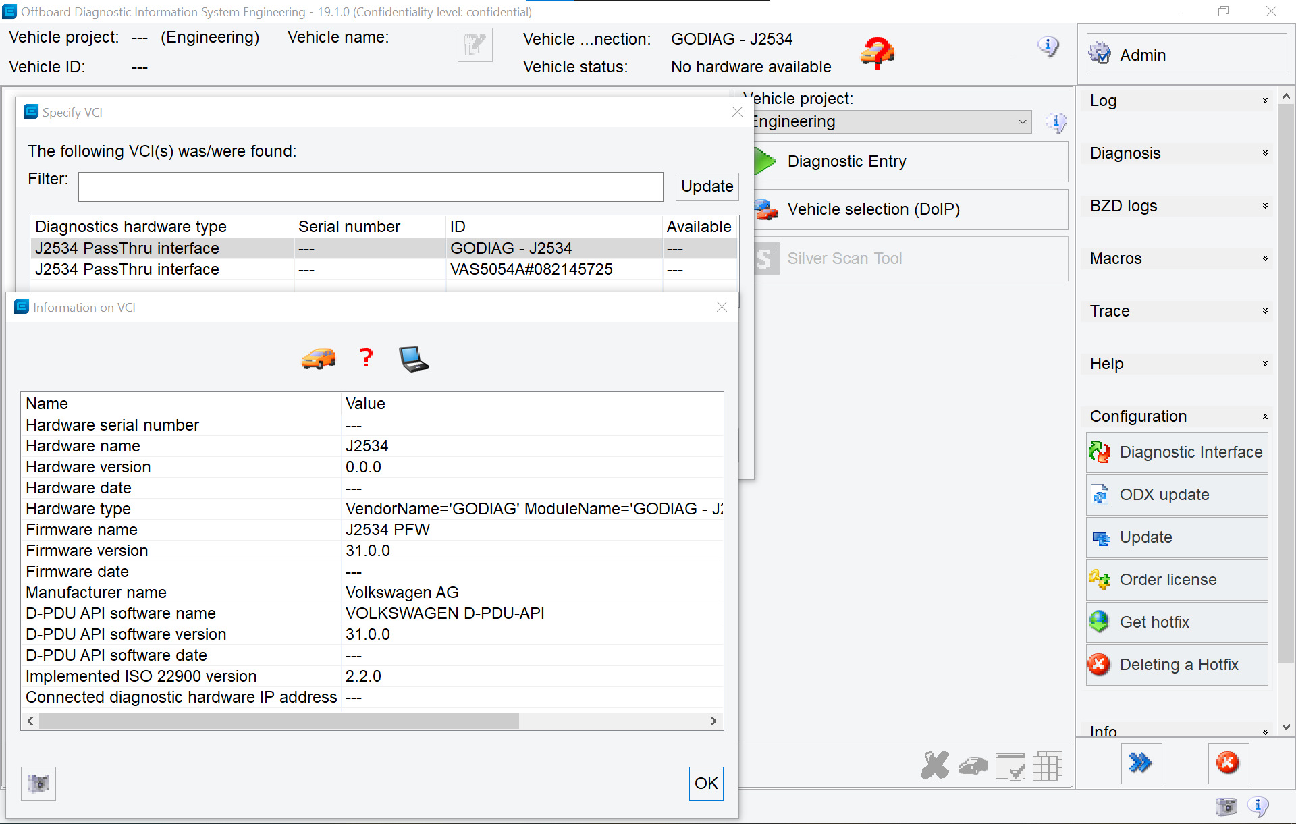Click the info icon in the status bar

[1258, 806]
